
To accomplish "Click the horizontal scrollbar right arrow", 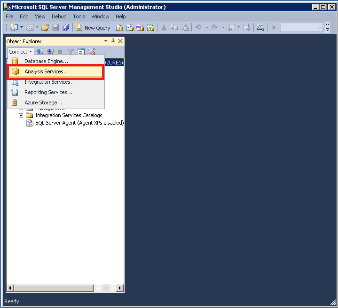I will pos(120,288).
